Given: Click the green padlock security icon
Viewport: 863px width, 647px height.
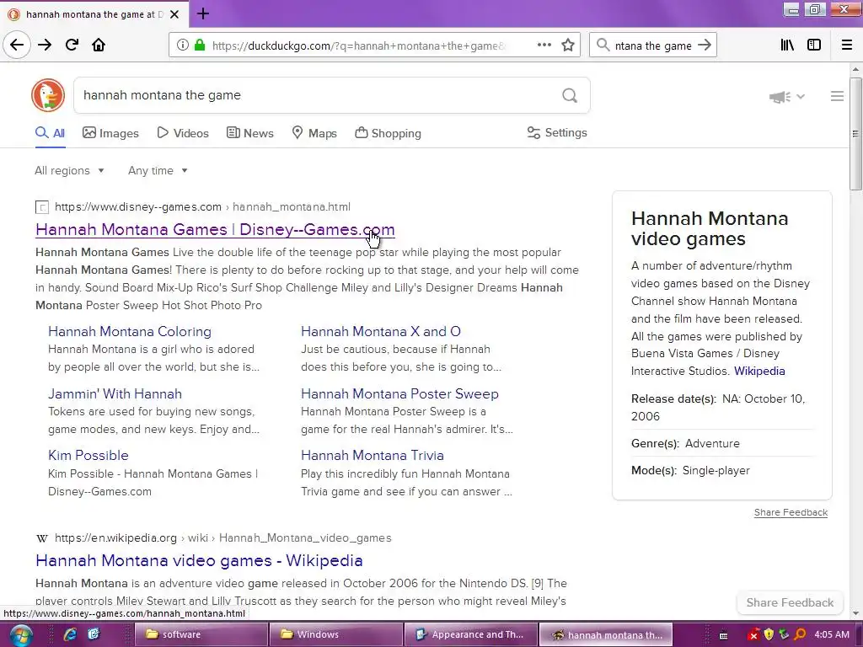Looking at the screenshot, I should tap(200, 45).
